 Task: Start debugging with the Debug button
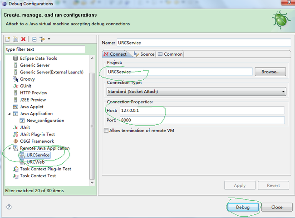[x=243, y=207]
